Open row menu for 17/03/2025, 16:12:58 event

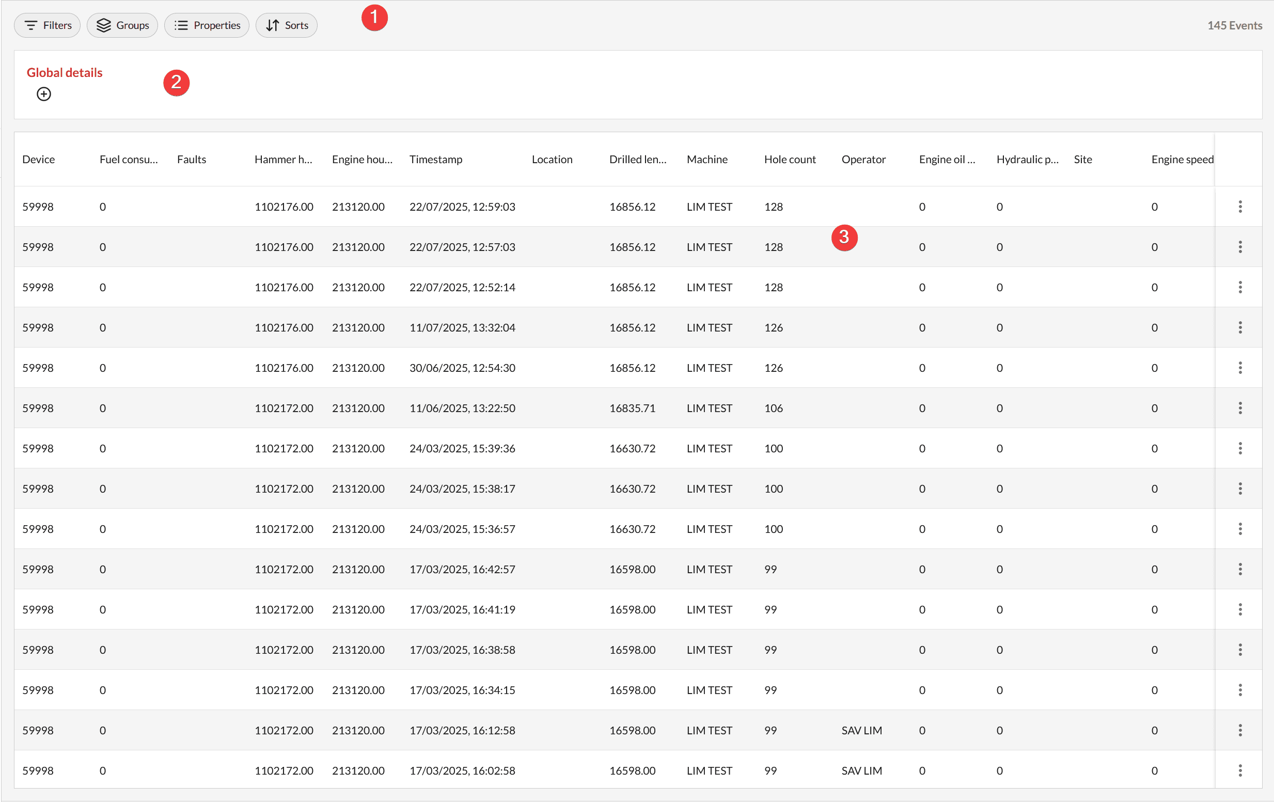point(1239,730)
